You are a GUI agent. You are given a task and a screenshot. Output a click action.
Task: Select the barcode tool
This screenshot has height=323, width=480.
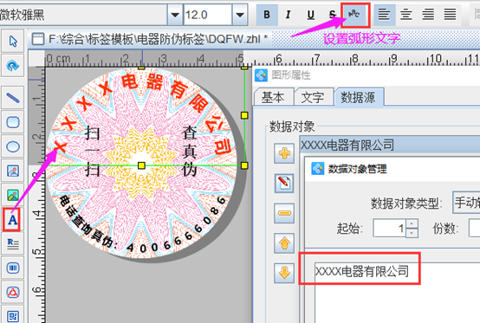point(12,268)
